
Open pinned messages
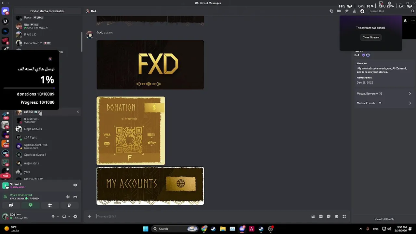pos(346,11)
